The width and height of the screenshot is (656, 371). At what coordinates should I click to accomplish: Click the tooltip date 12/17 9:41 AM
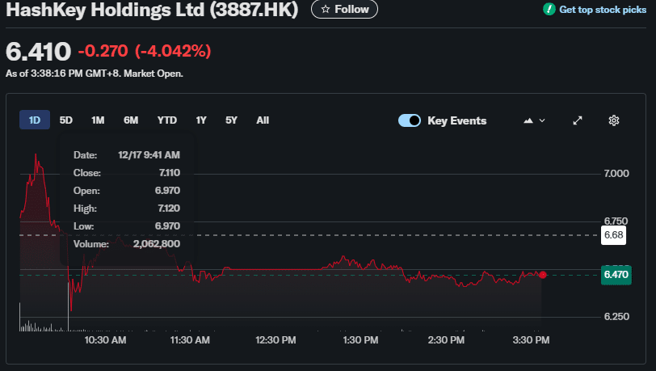pos(149,155)
